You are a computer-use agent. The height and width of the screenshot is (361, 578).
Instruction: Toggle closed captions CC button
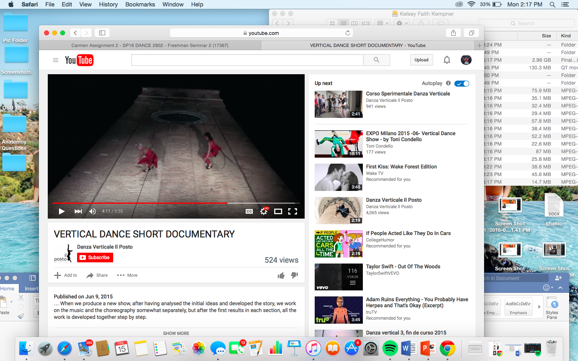249,211
